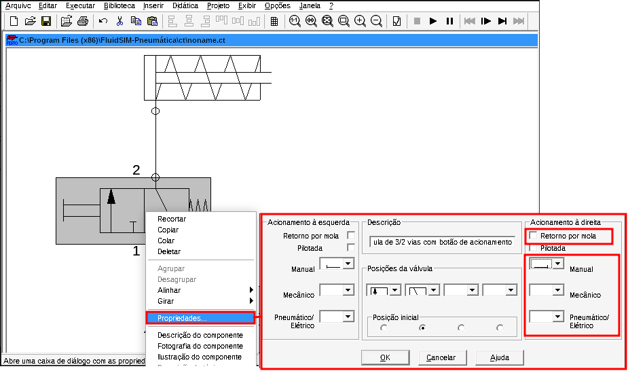Image resolution: width=628 pixels, height=371 pixels.
Task: Stop the simulation
Action: (x=417, y=21)
